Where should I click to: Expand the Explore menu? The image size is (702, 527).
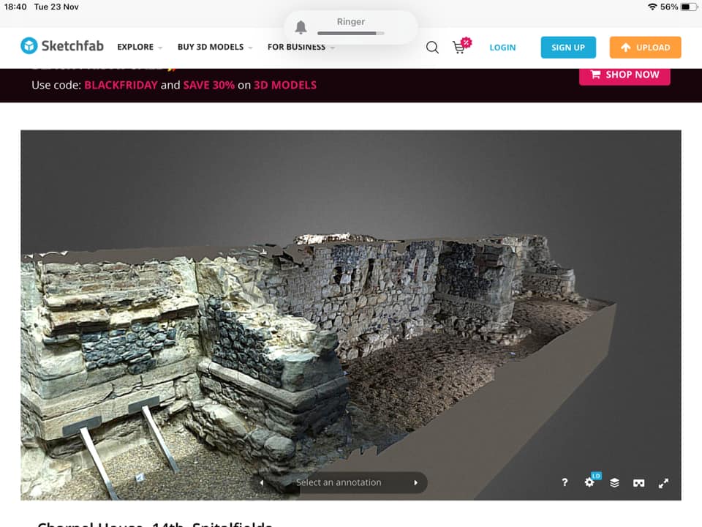[139, 48]
